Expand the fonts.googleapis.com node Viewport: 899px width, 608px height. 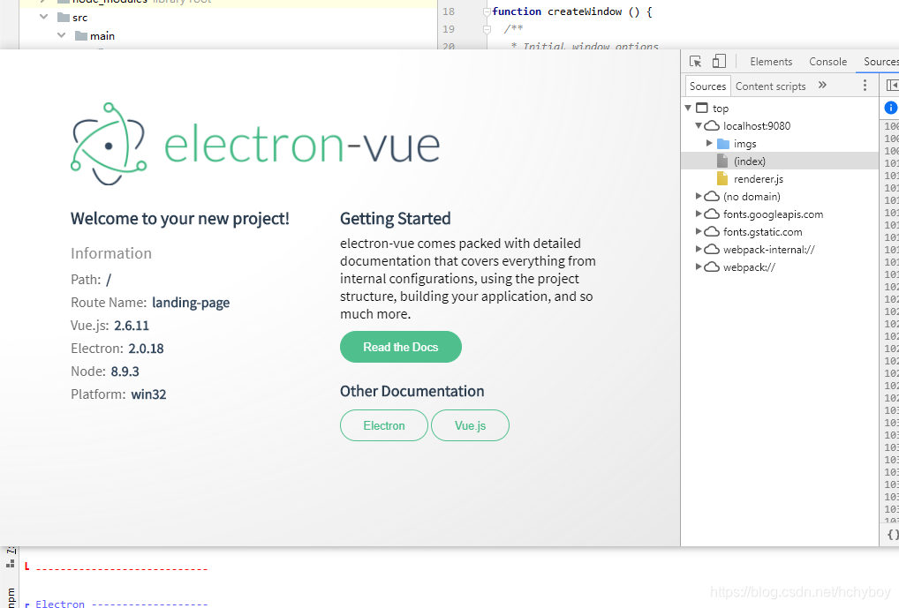pyautogui.click(x=699, y=214)
